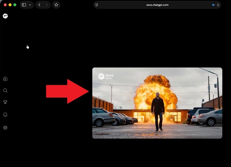
Task: Minimize the window with the yellow button
Action: [10, 5]
